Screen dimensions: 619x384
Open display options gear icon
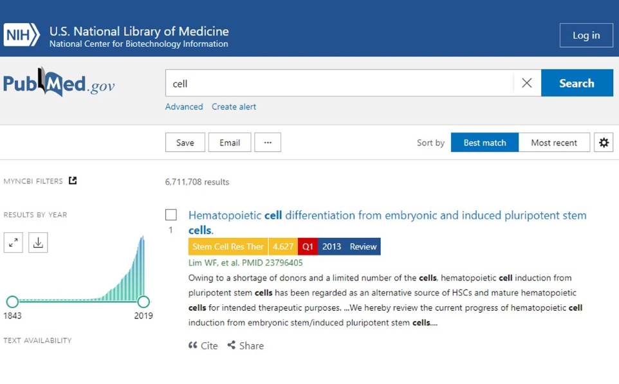(604, 143)
